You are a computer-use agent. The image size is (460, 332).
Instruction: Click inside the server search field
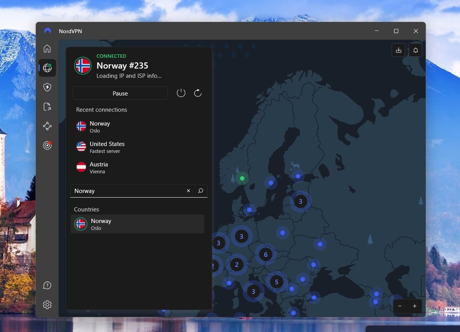point(127,191)
